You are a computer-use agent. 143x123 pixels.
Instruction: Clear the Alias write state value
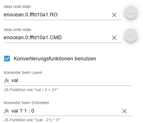(x=114, y=38)
